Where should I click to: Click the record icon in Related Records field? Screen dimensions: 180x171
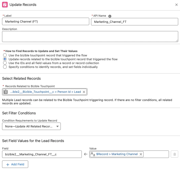tap(6, 92)
